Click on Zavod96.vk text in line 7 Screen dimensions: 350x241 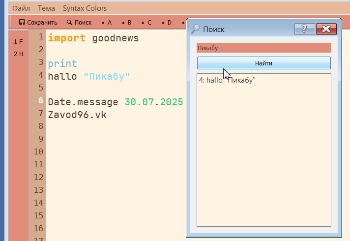pos(77,115)
